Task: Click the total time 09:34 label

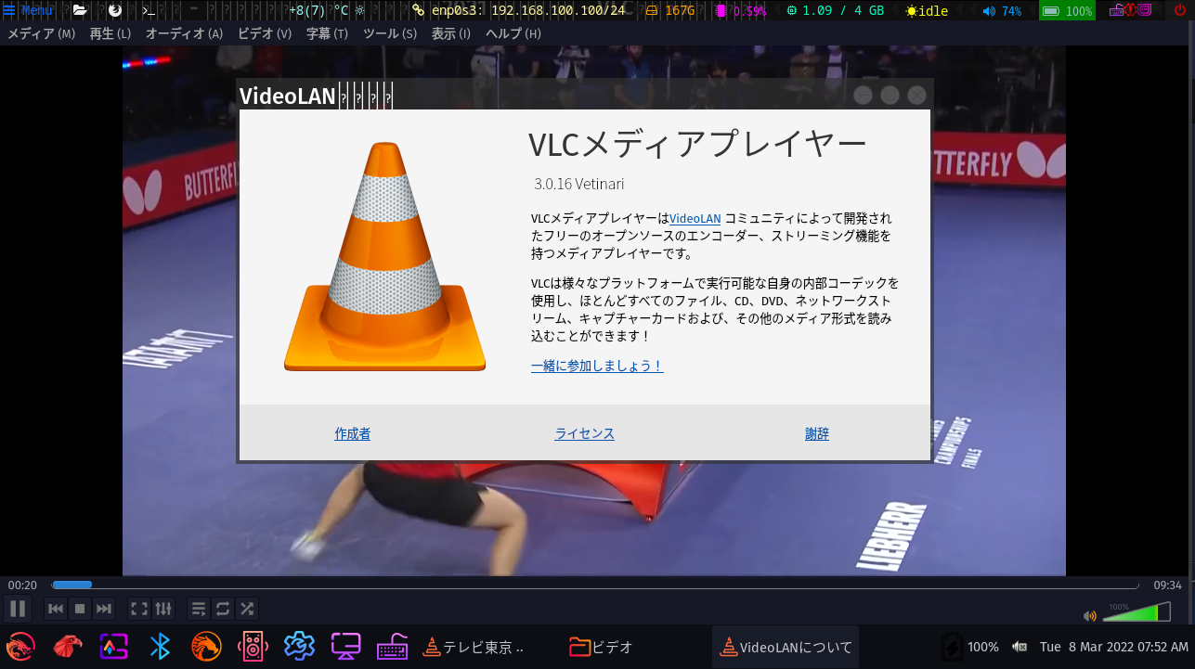Action: pos(1167,585)
